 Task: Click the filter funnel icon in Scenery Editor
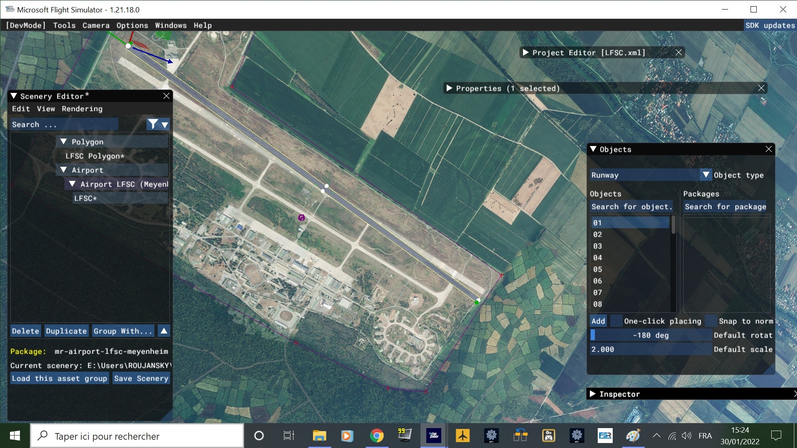click(x=153, y=124)
